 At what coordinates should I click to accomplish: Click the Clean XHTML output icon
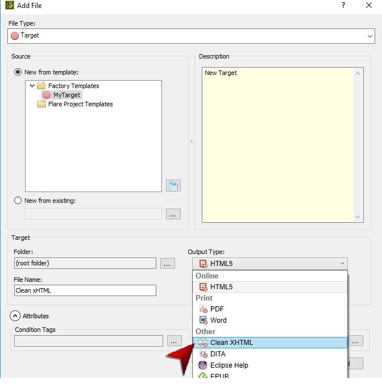tap(203, 343)
